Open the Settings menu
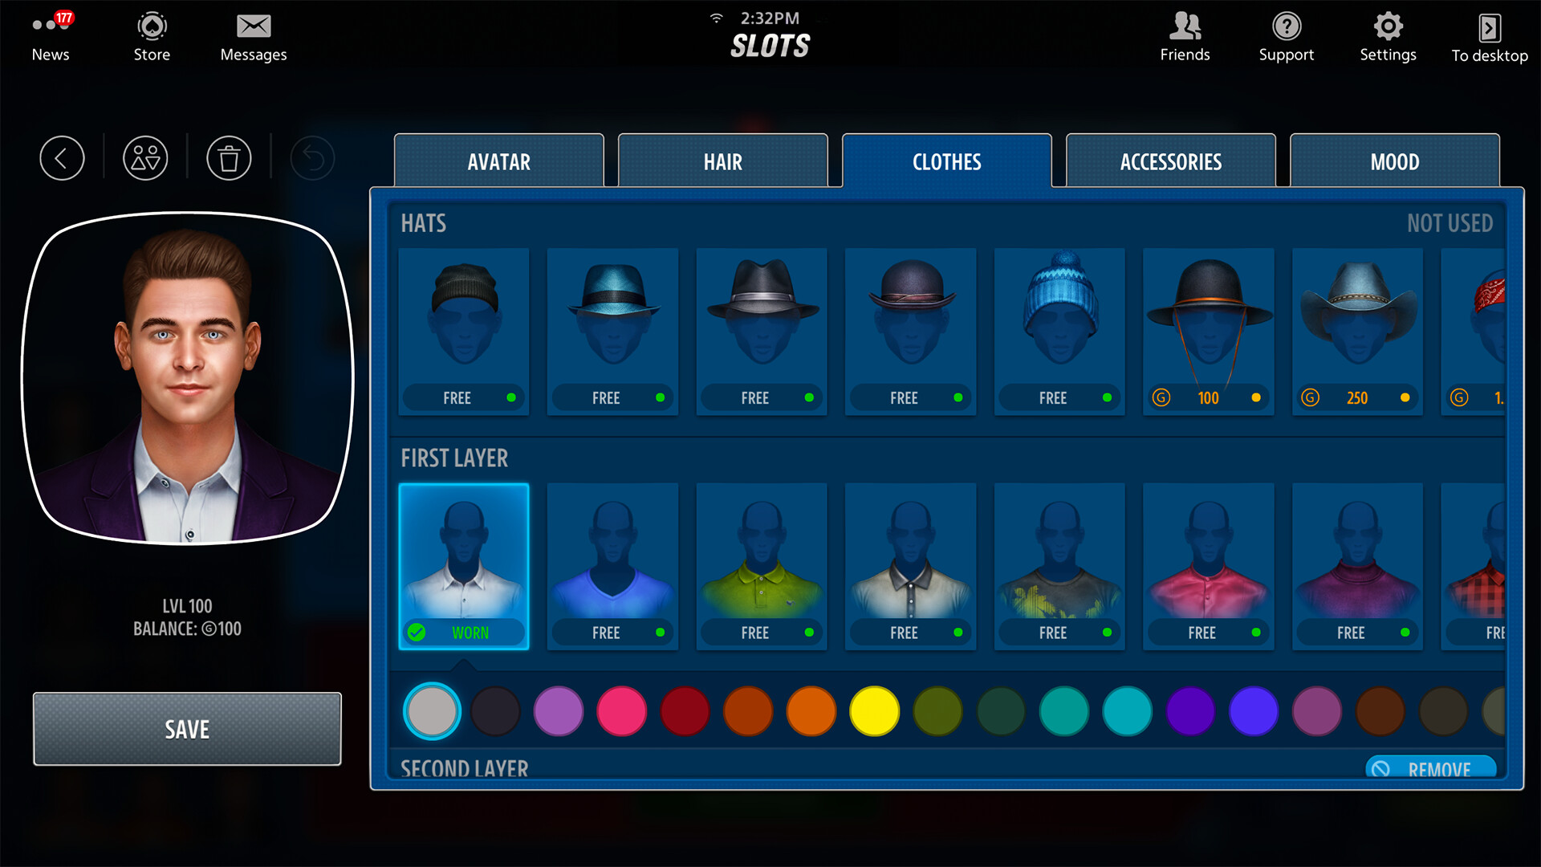 (1388, 36)
